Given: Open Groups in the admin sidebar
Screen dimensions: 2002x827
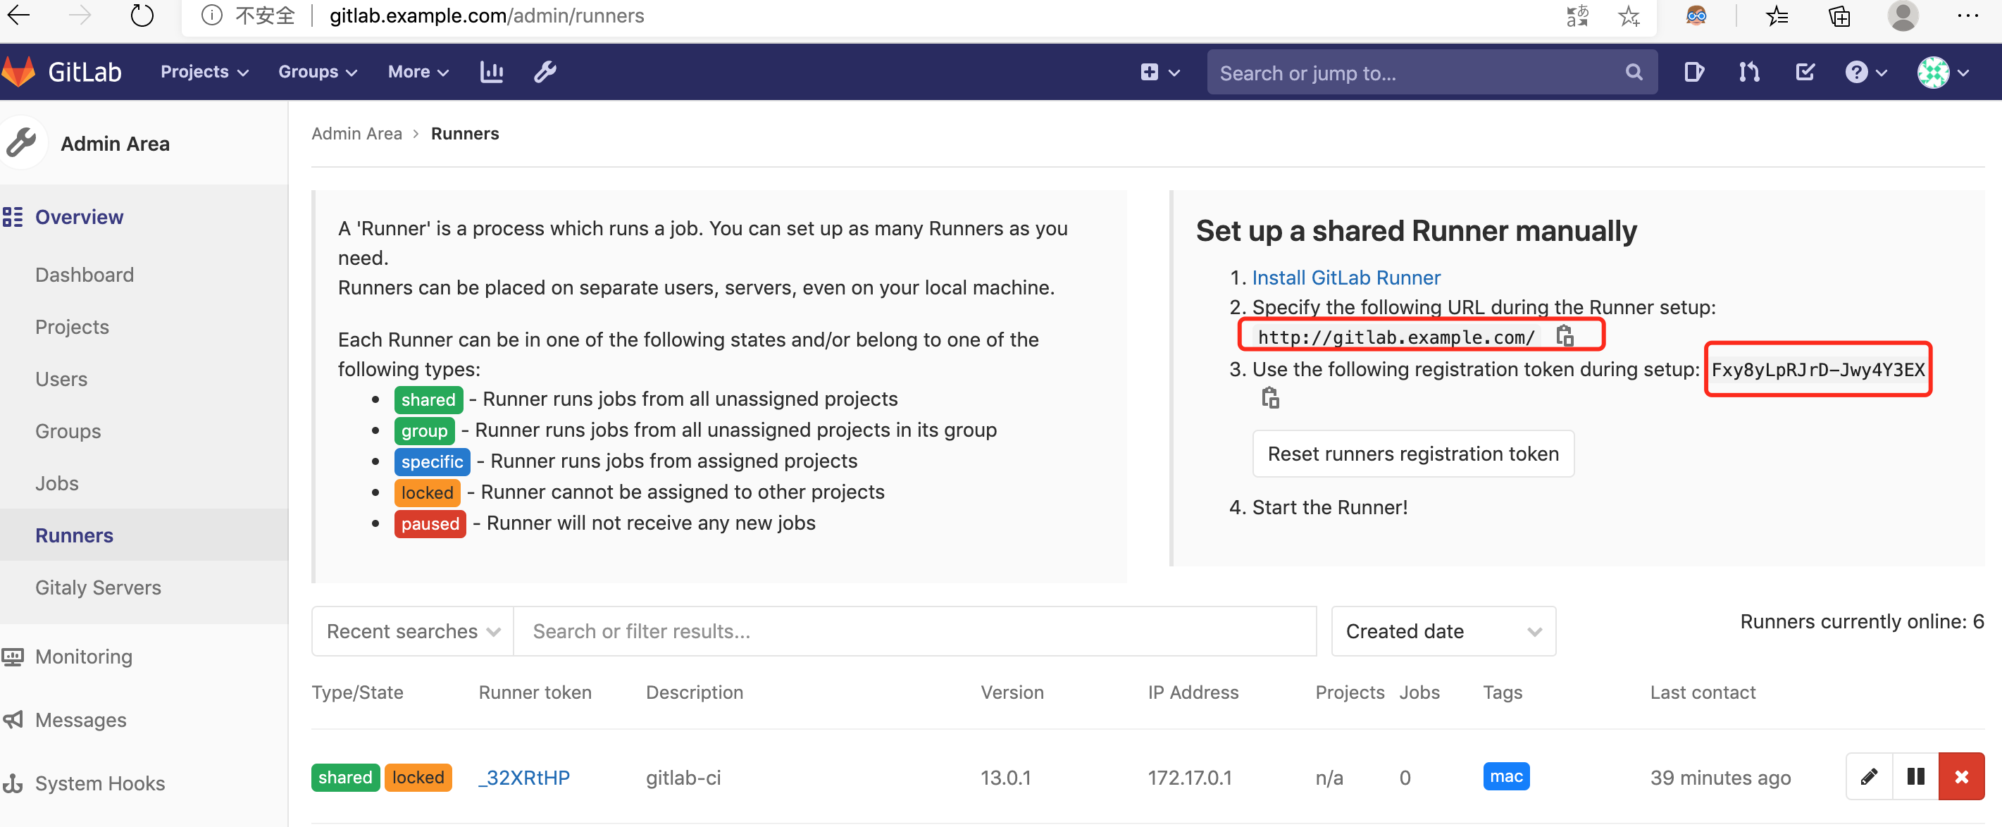Looking at the screenshot, I should (x=68, y=430).
